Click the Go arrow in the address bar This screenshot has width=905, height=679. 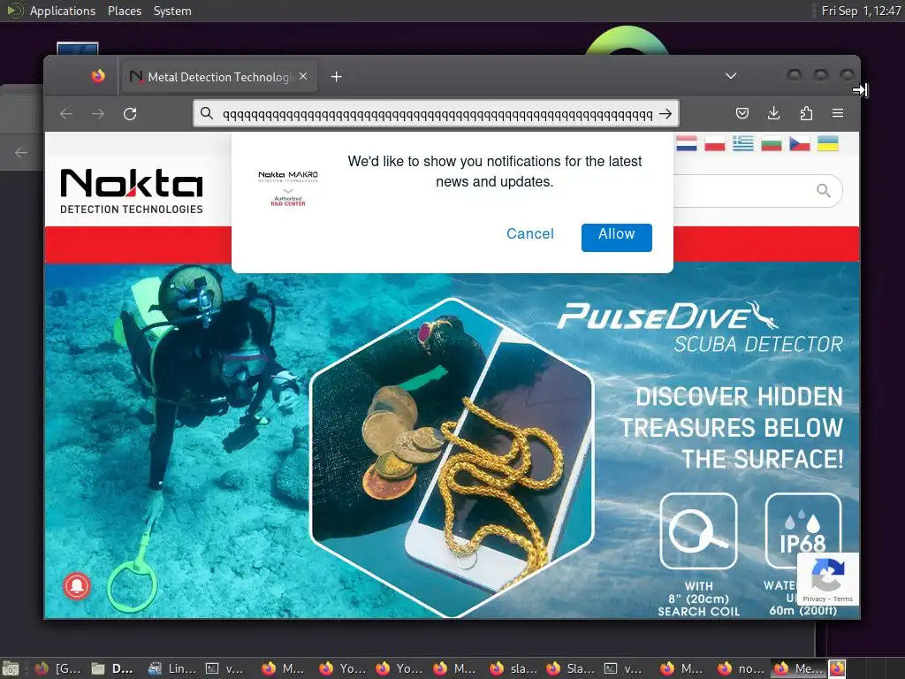(665, 114)
